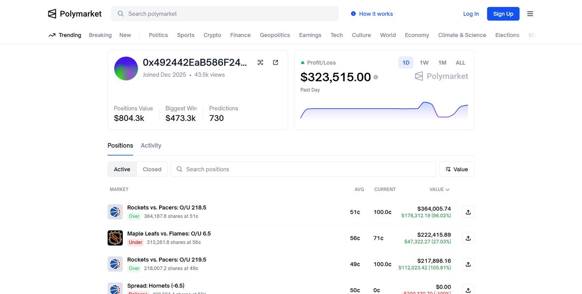
Task: Open the Economy category
Action: pyautogui.click(x=417, y=35)
